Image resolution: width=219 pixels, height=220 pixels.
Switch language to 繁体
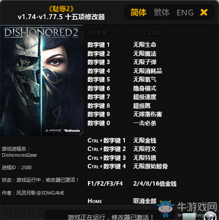(x=162, y=12)
